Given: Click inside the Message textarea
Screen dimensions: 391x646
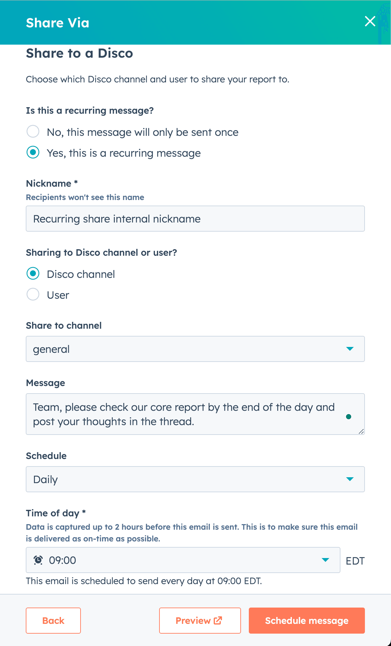Looking at the screenshot, I should (163, 414).
